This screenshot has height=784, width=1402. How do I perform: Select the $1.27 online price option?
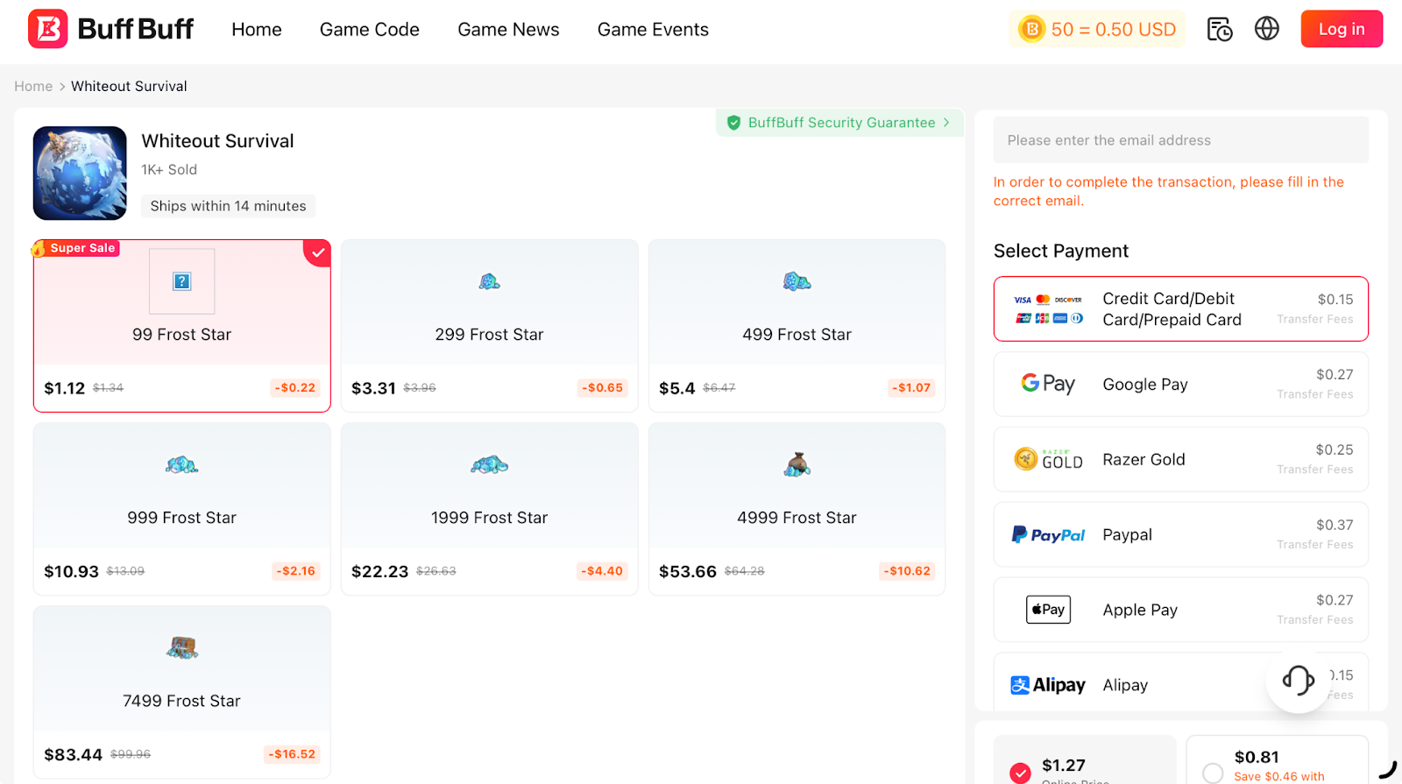point(1020,772)
